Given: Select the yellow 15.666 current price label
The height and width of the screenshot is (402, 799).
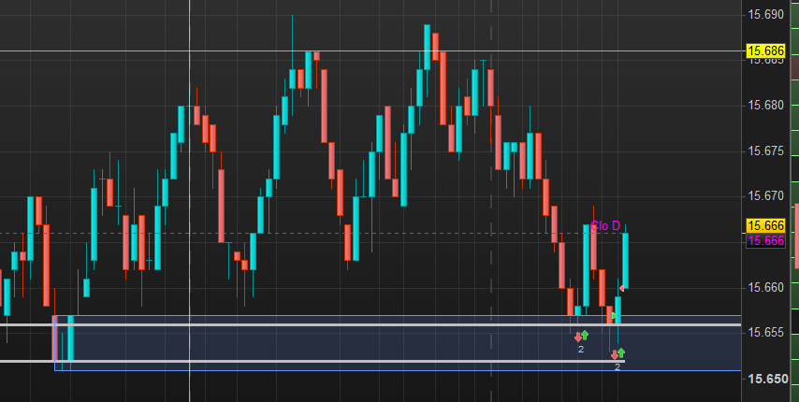Looking at the screenshot, I should coord(765,225).
